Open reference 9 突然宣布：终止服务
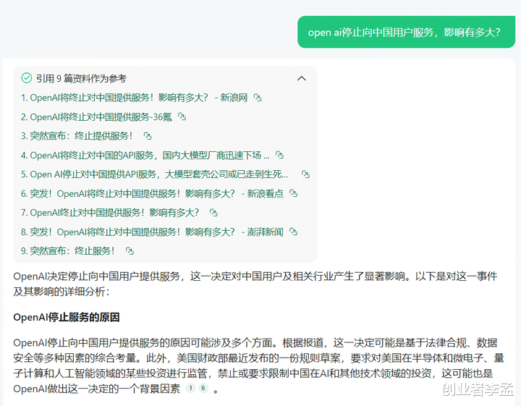The width and height of the screenshot is (521, 406). pos(68,251)
